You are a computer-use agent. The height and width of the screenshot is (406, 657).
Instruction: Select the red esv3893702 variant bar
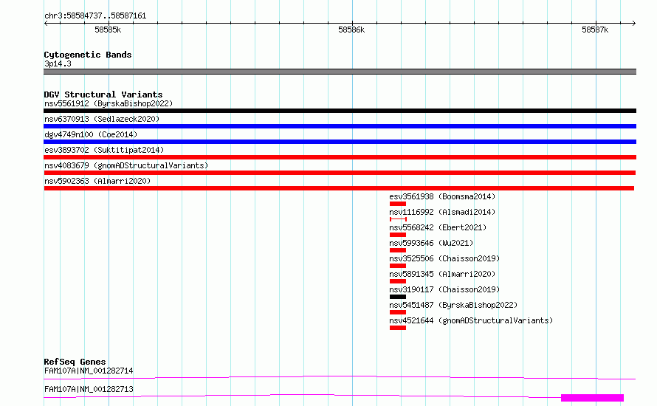coord(340,157)
